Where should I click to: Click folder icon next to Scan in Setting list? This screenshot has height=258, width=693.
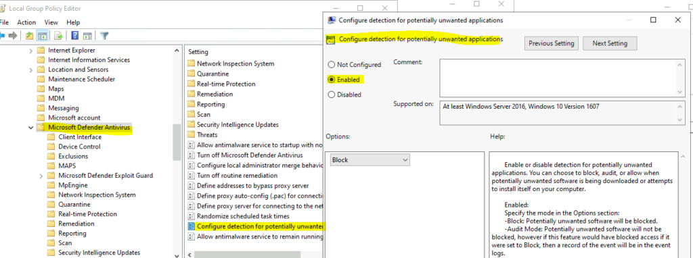191,114
